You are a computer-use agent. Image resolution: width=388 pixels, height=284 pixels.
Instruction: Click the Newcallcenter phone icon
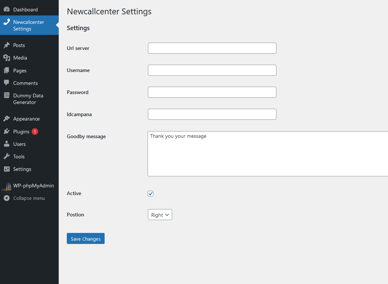tap(7, 22)
